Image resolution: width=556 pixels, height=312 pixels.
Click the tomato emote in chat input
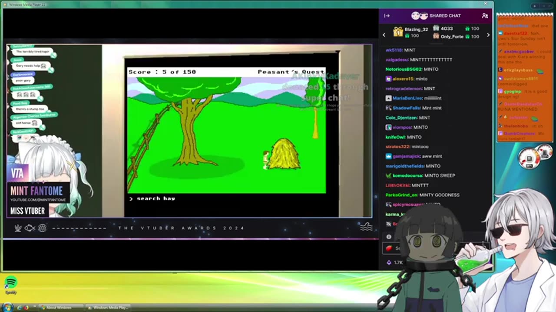(x=389, y=248)
